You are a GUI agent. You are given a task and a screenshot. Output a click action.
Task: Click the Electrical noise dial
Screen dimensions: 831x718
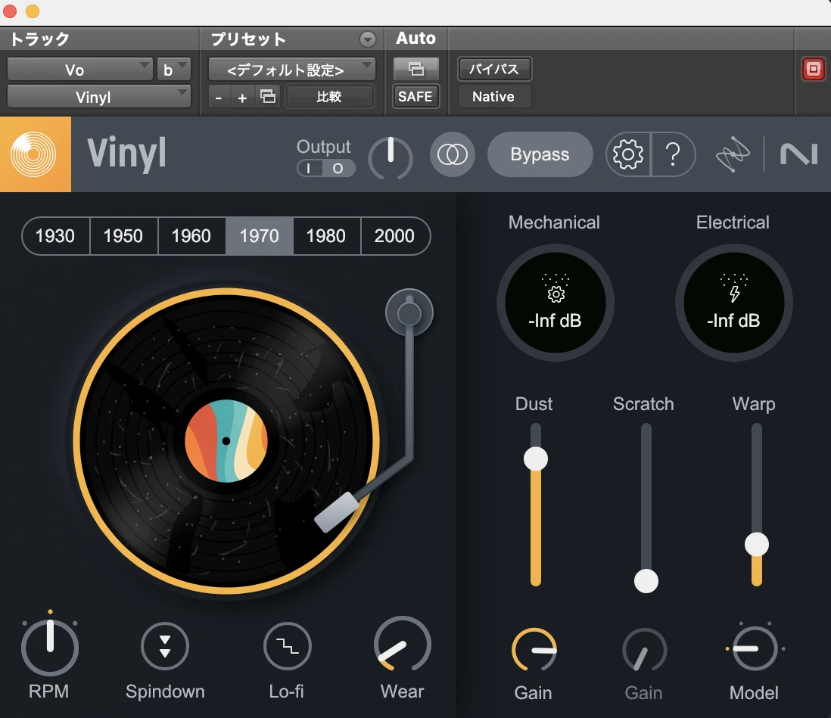pos(733,303)
